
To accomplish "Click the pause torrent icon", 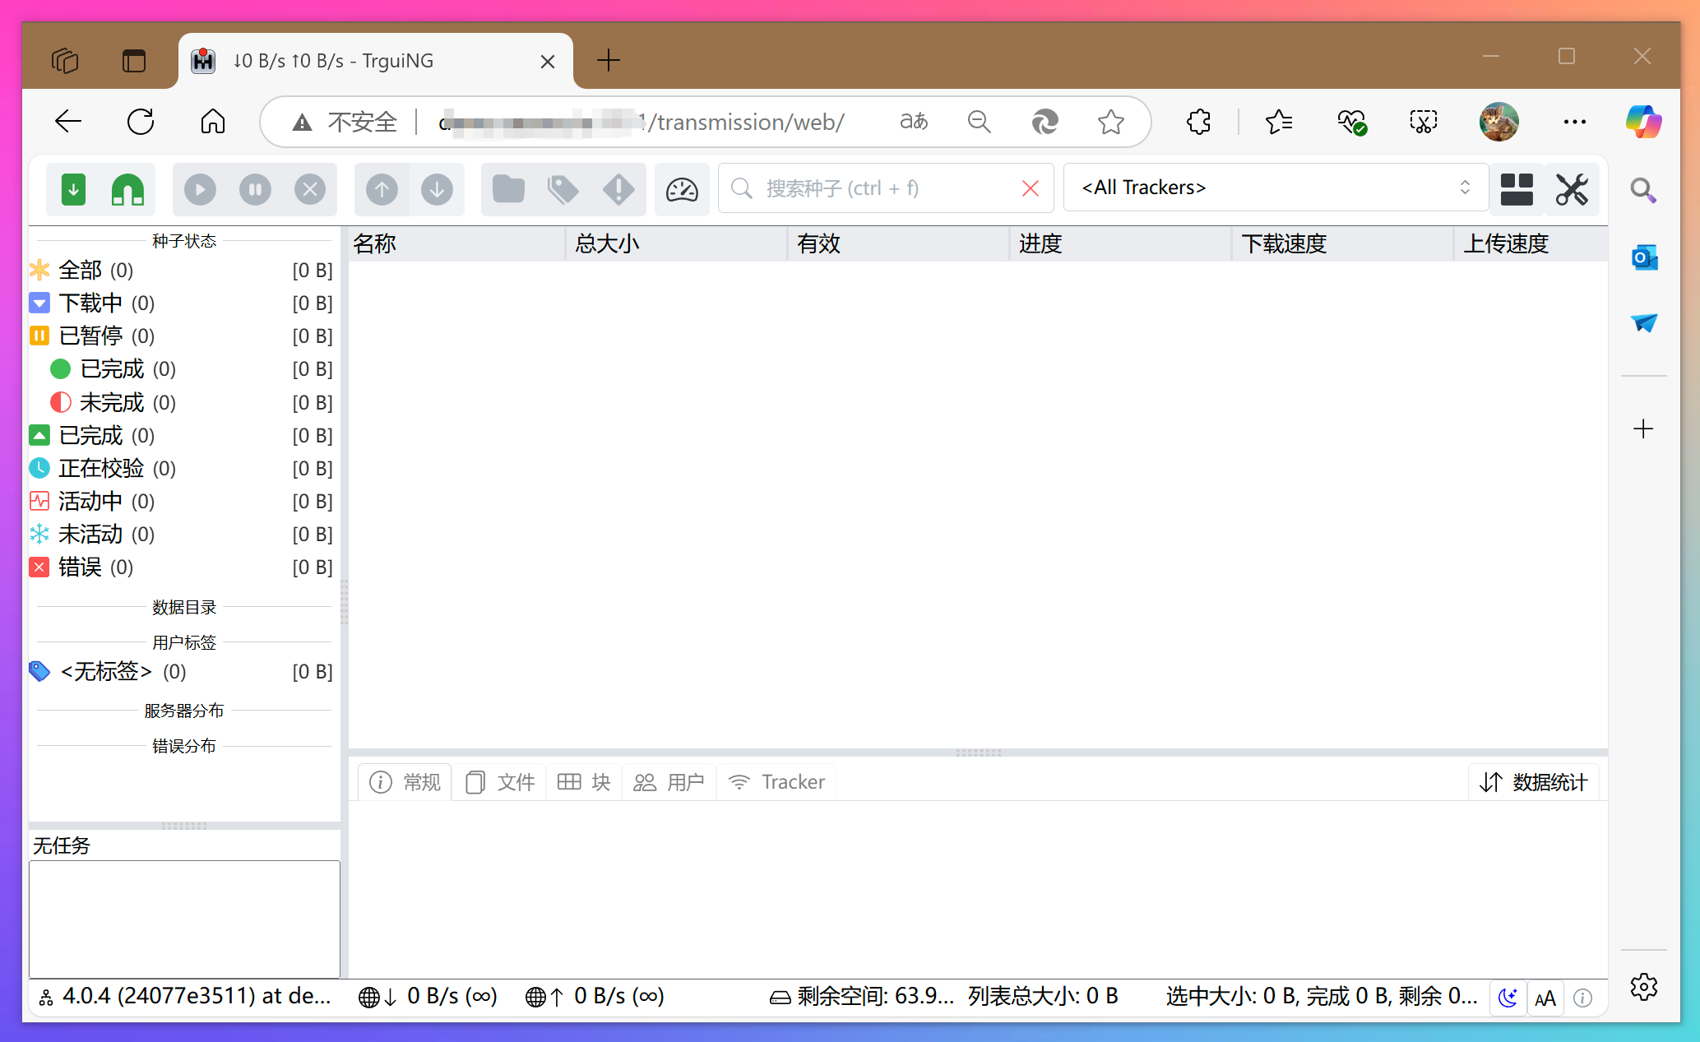I will [255, 188].
